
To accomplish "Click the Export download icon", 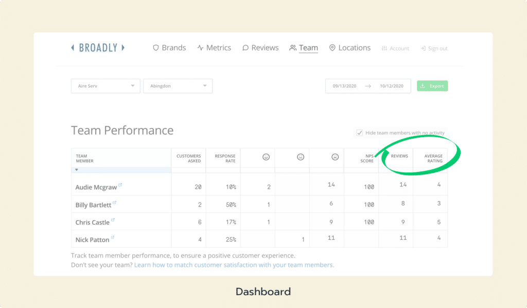I will (x=423, y=86).
